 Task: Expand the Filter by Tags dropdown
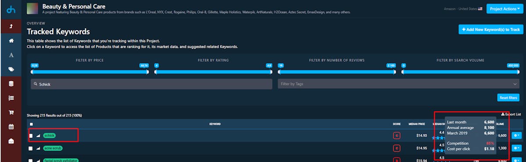pos(399,84)
